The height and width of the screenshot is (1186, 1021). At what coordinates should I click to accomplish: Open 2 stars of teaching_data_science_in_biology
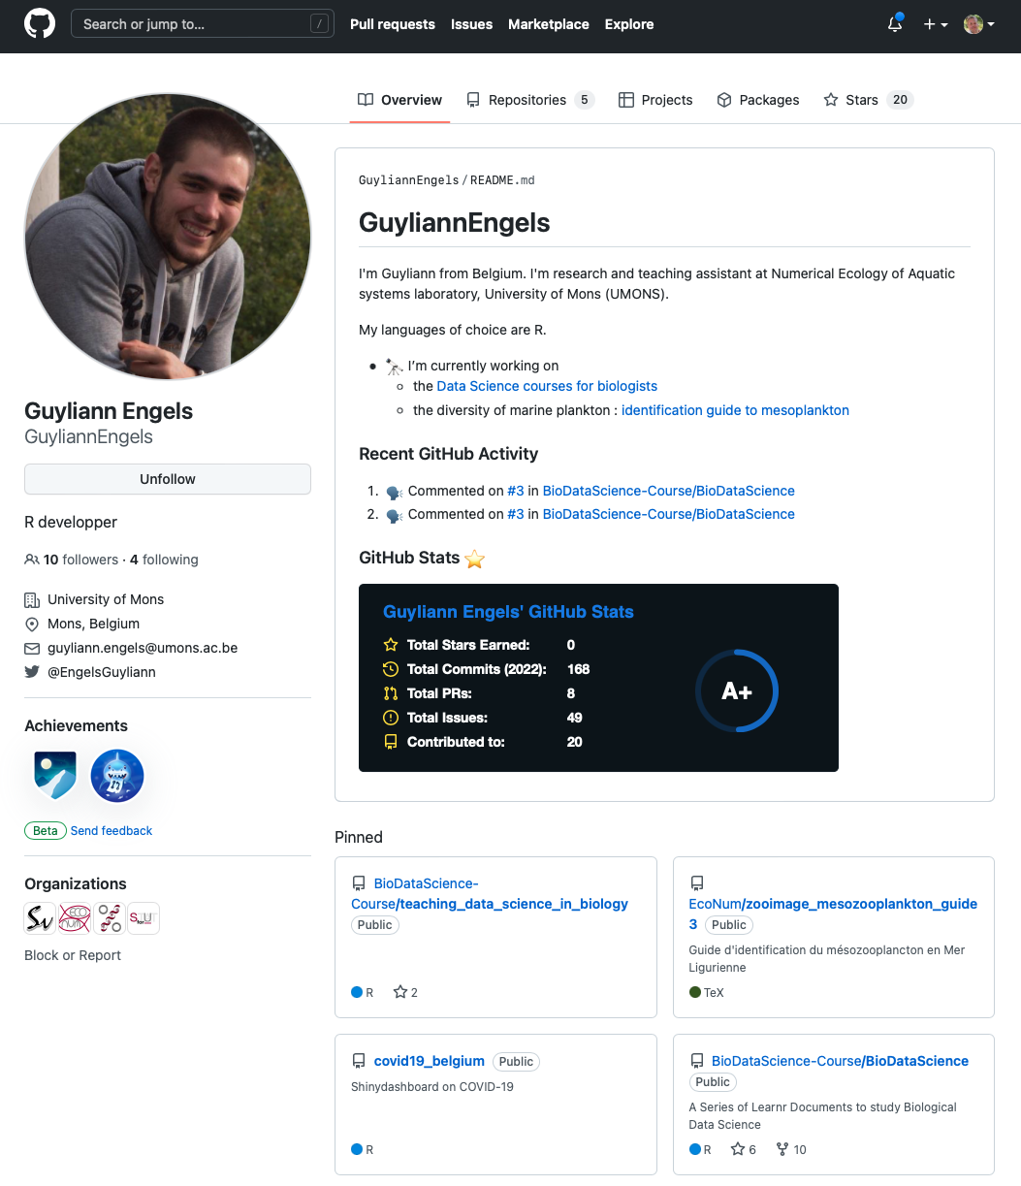pos(405,992)
